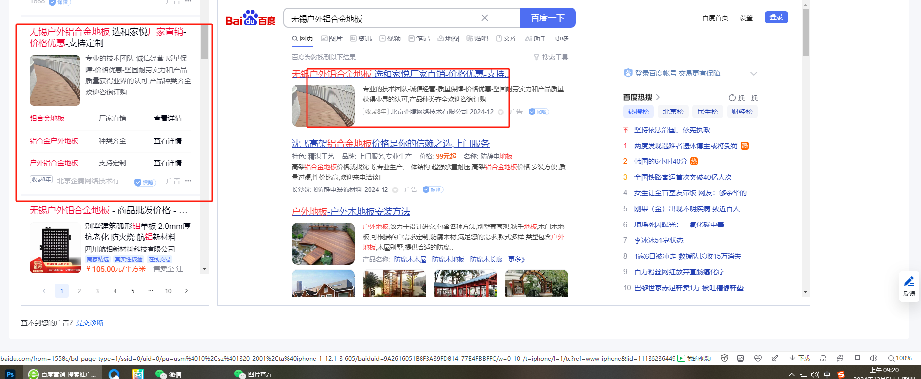Go to page 2 of mobile results
Image resolution: width=921 pixels, height=379 pixels.
point(79,291)
